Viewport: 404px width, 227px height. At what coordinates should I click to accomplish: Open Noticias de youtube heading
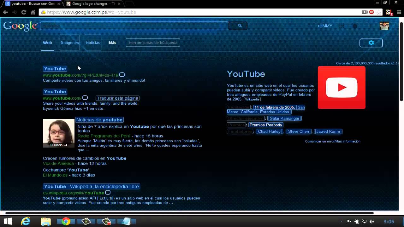(x=99, y=120)
